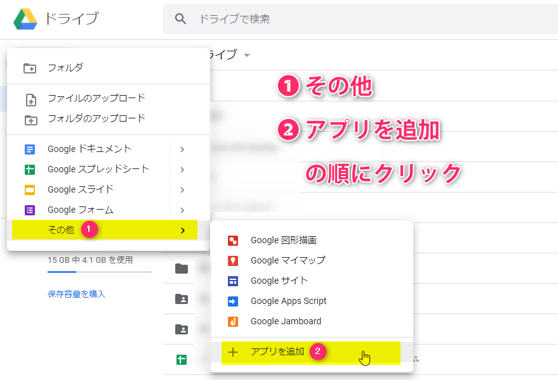This screenshot has width=558, height=380.
Task: Click the Google Sheets green icon in menu
Action: pos(30,170)
